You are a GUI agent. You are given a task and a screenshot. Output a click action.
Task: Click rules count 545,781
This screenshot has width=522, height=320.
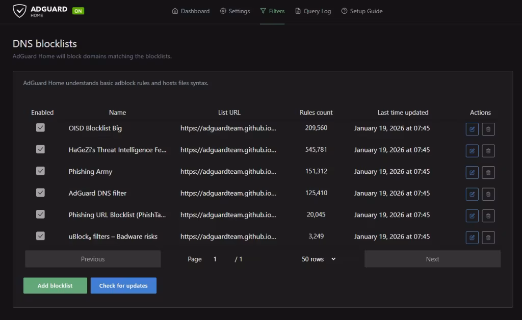click(316, 149)
